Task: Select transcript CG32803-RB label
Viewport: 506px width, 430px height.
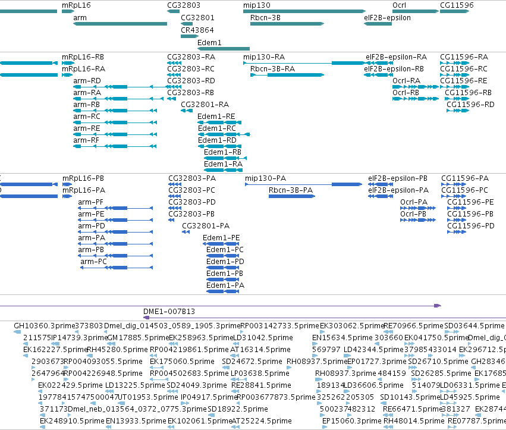Action: tap(190, 93)
